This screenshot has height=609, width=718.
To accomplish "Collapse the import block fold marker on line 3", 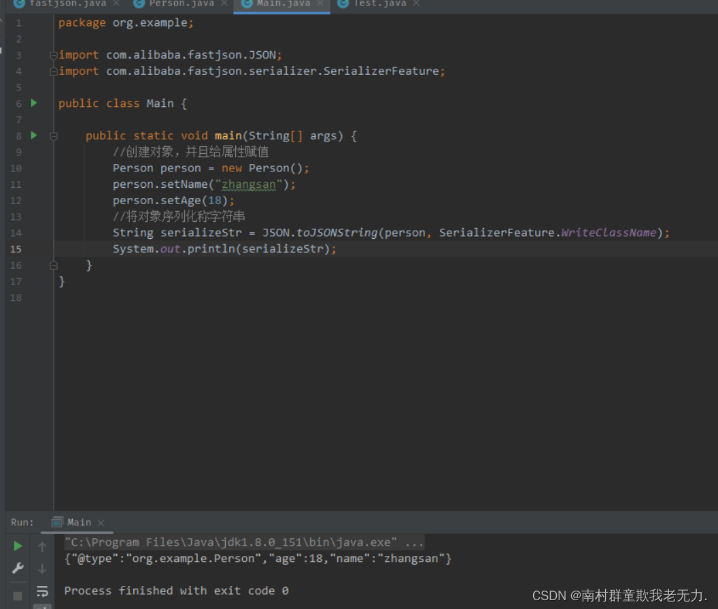I will click(54, 55).
